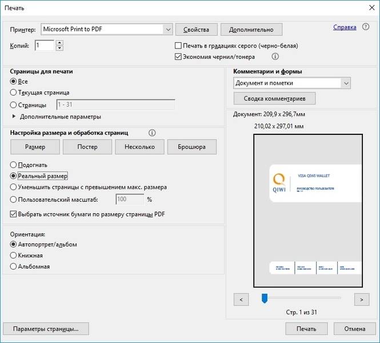380x343 pixels.
Task: Click the Печать button
Action: click(x=306, y=329)
